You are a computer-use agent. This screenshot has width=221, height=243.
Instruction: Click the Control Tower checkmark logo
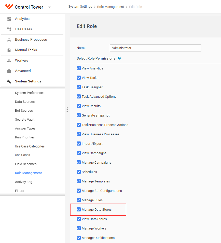coord(9,7)
